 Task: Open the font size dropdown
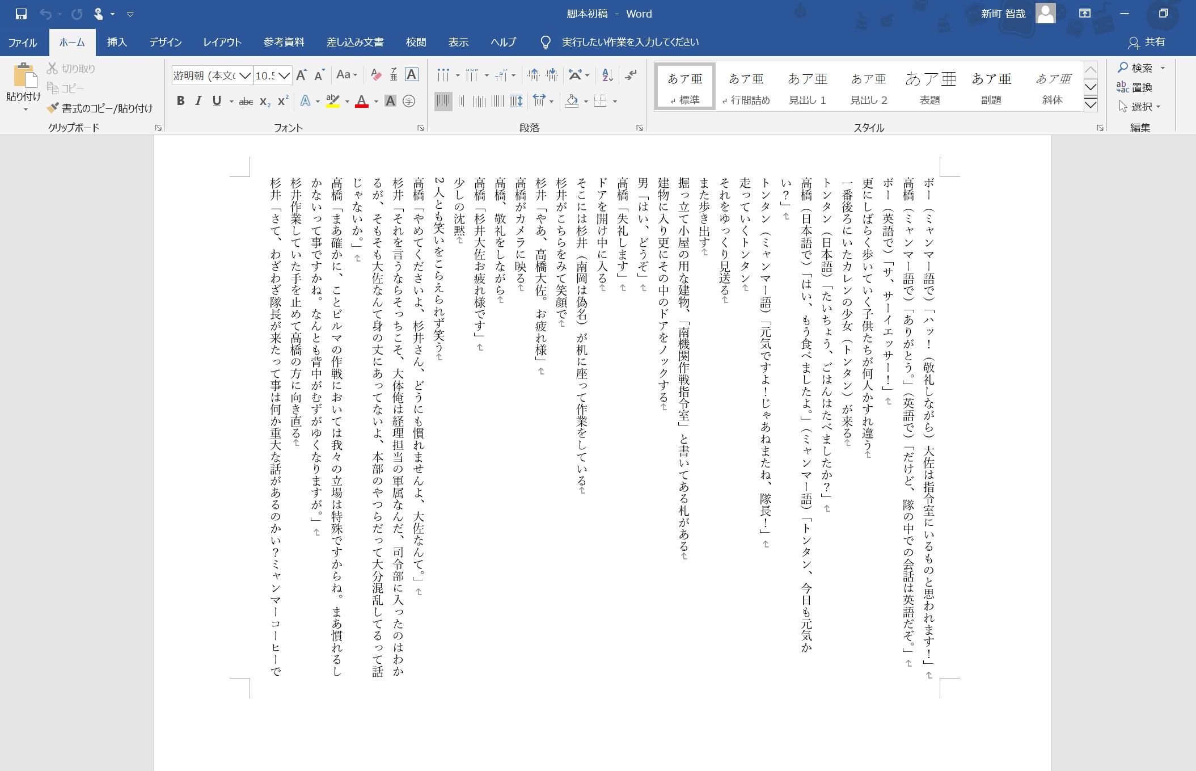pos(283,74)
